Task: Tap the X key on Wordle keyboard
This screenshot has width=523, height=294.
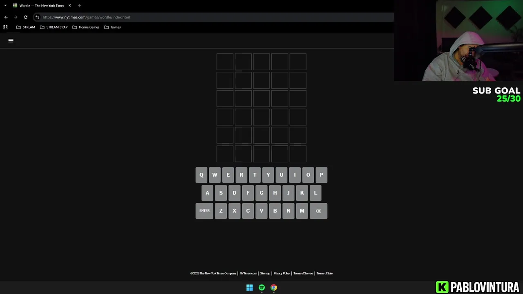Action: (234, 211)
